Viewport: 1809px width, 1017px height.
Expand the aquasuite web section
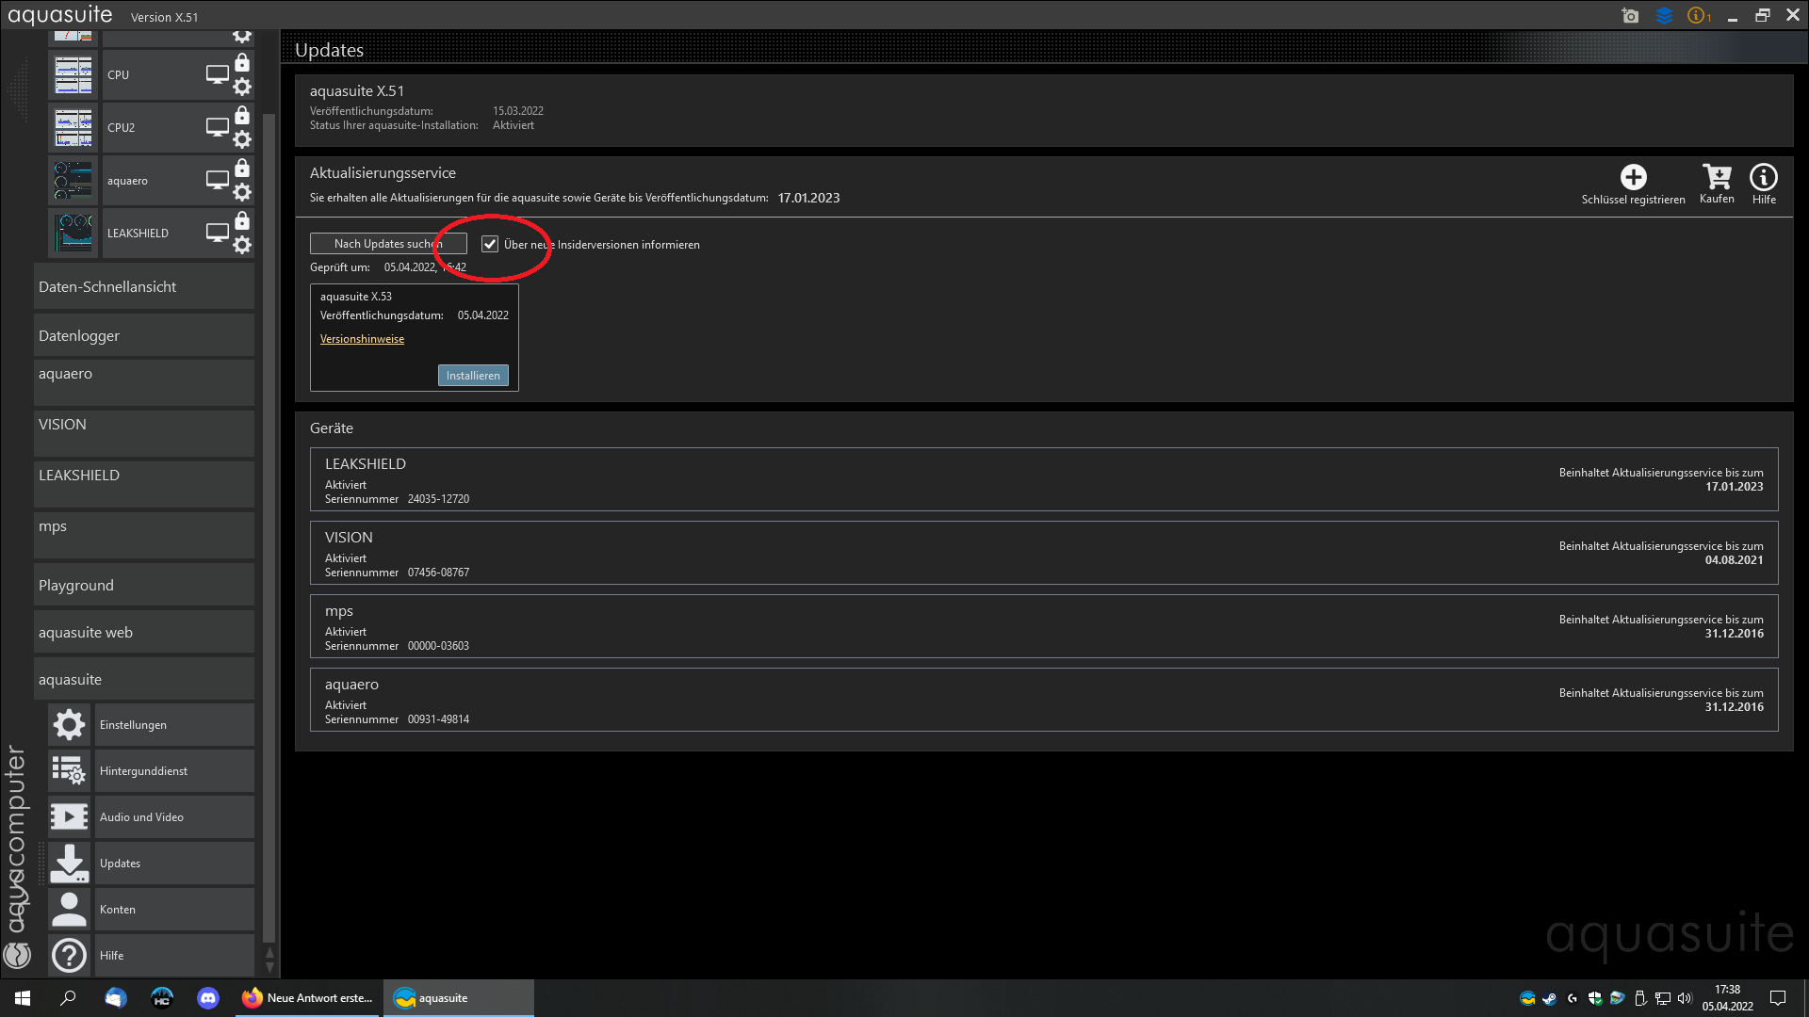pyautogui.click(x=143, y=633)
